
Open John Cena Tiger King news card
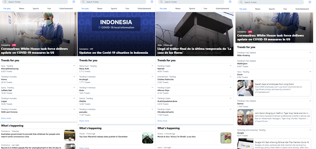coord(274,117)
